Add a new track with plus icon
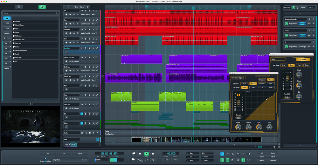Image resolution: width=318 pixels, height=165 pixels. pos(66,7)
